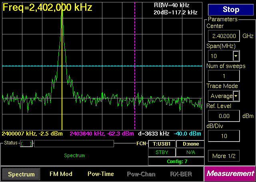This screenshot has width=256, height=182.
Task: Switch to the FM Mod tab
Action: [x=61, y=174]
